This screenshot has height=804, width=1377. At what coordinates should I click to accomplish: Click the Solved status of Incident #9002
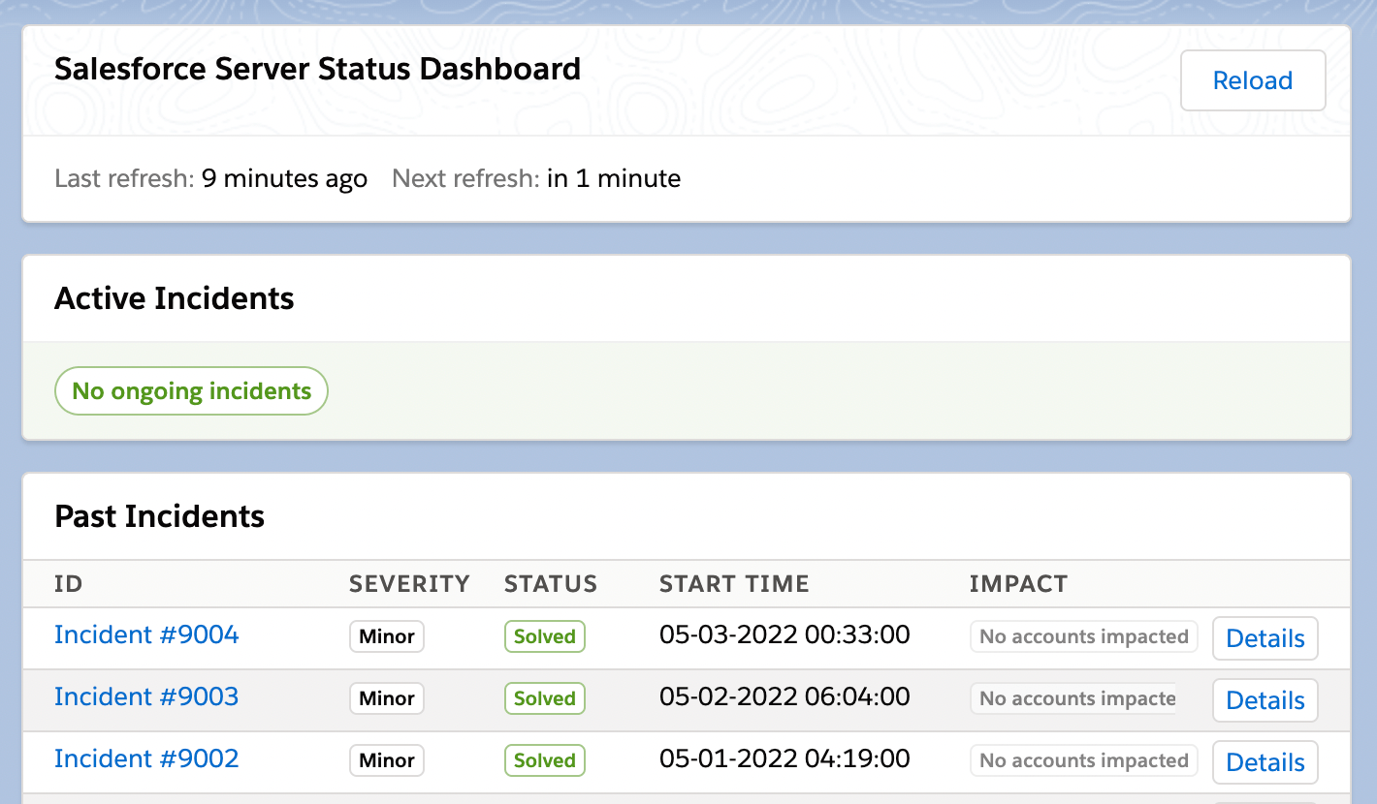coord(545,760)
